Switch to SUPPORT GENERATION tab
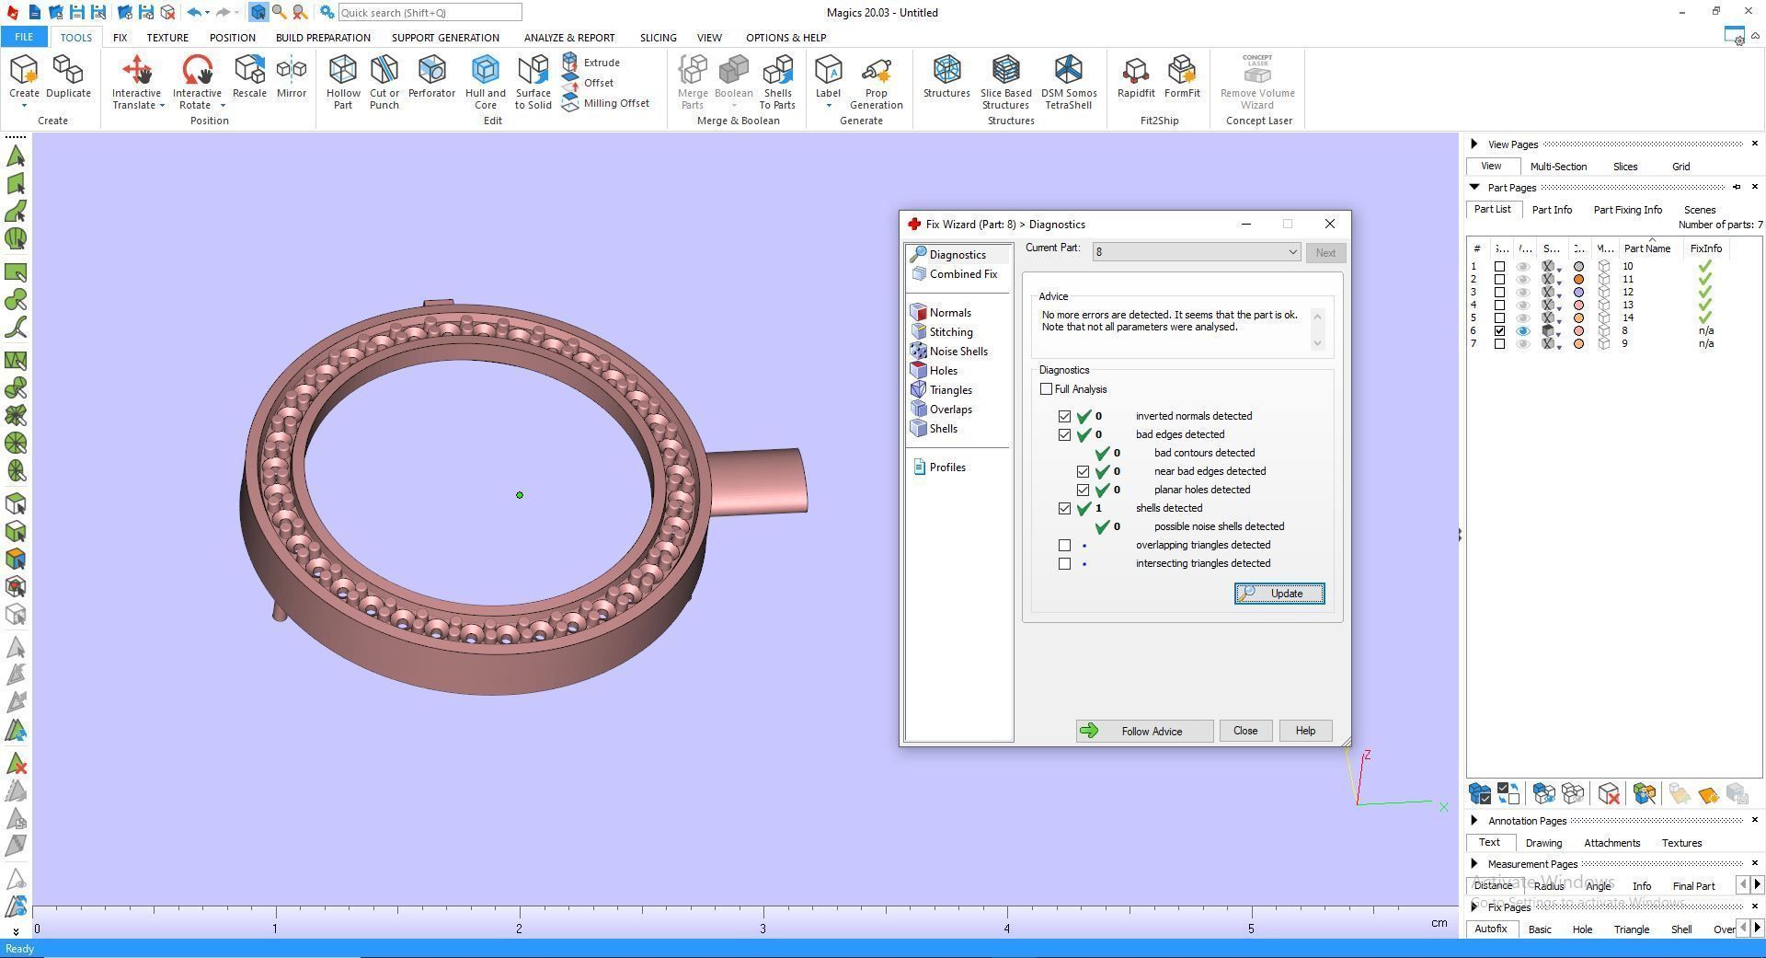Viewport: 1766px width, 958px height. point(445,38)
